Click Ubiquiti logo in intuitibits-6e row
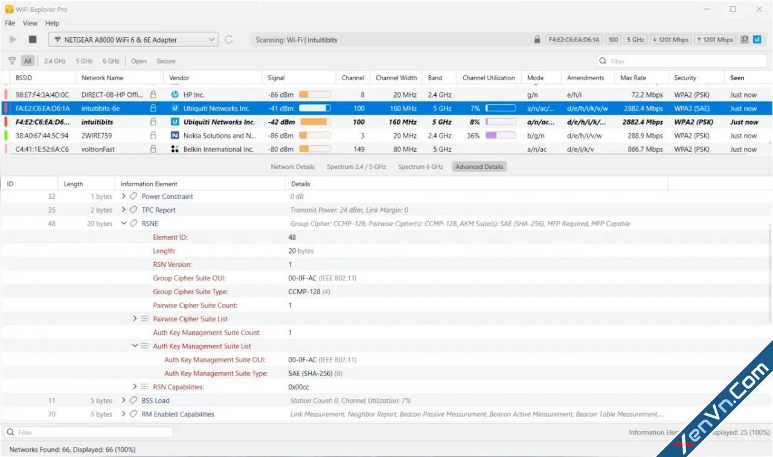This screenshot has height=457, width=773. (175, 109)
